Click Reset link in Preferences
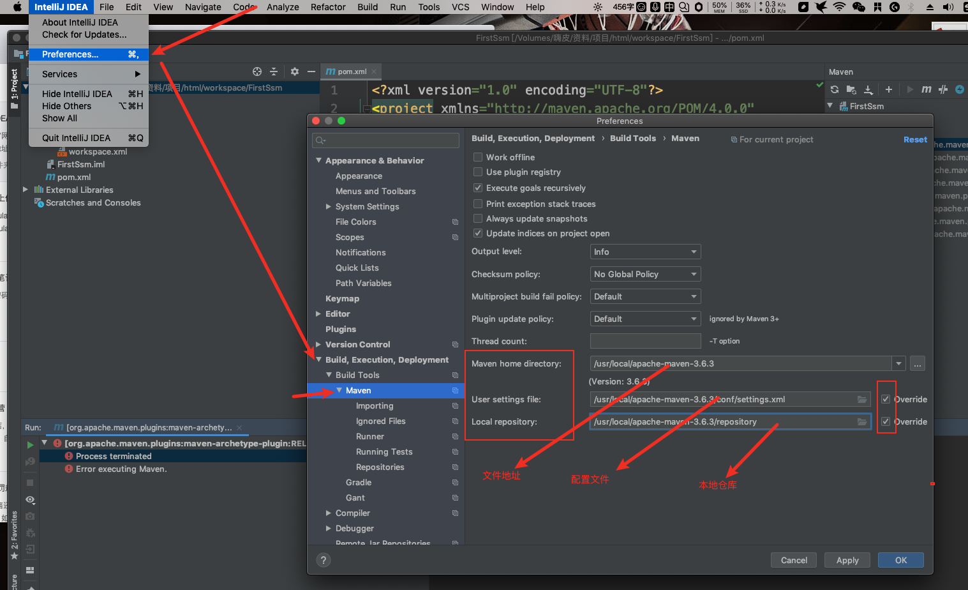 915,139
